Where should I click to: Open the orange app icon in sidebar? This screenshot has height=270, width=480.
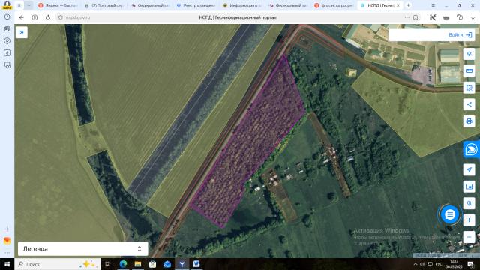[x=7, y=241]
